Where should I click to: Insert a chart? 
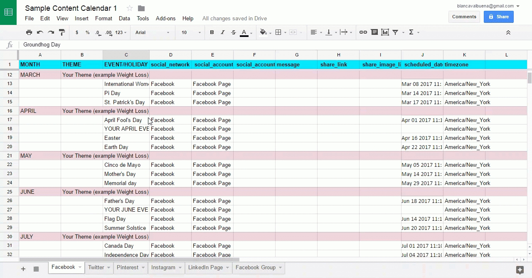tap(385, 32)
